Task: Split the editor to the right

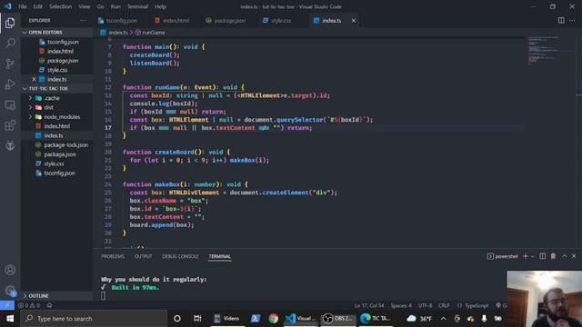Action: tap(561, 20)
